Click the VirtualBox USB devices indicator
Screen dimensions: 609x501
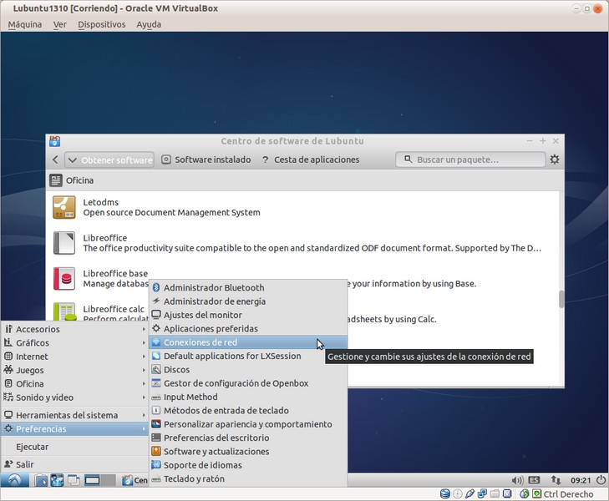[x=469, y=493]
